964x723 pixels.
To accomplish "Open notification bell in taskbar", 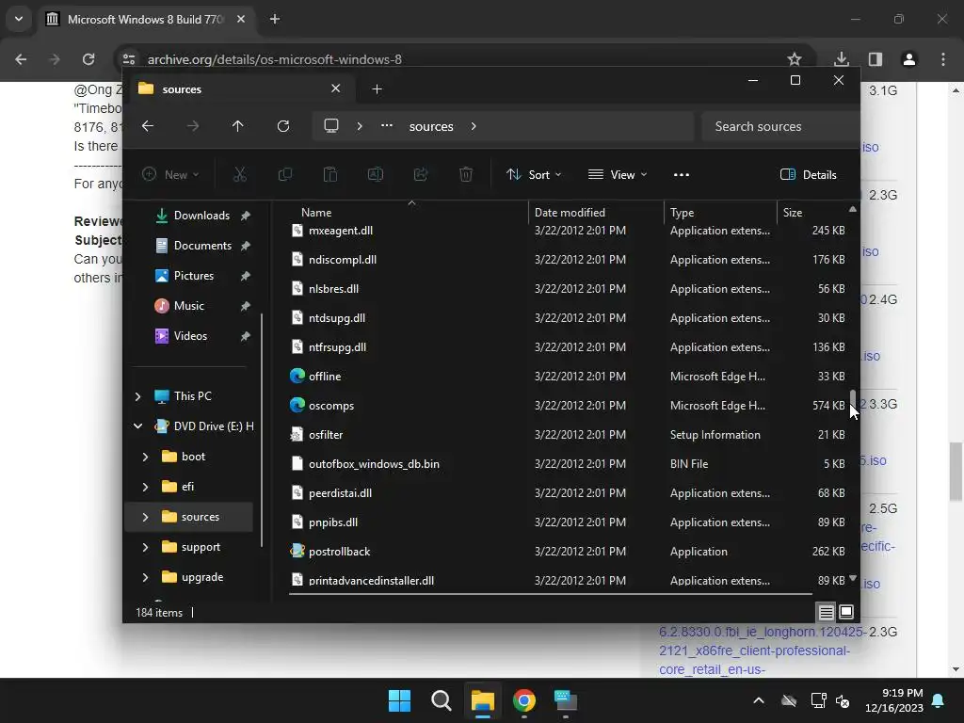I will pos(939,700).
